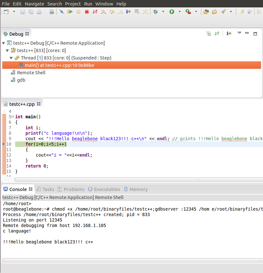
Task: Toggle the fold marker beside int main()
Action: (x=12, y=117)
